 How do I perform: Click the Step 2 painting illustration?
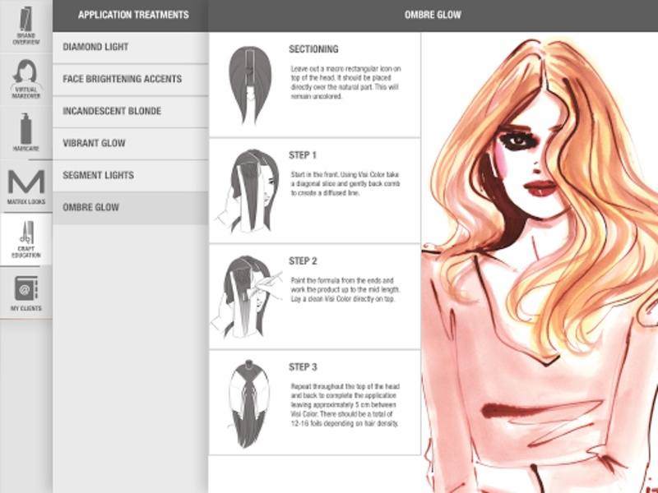click(248, 297)
